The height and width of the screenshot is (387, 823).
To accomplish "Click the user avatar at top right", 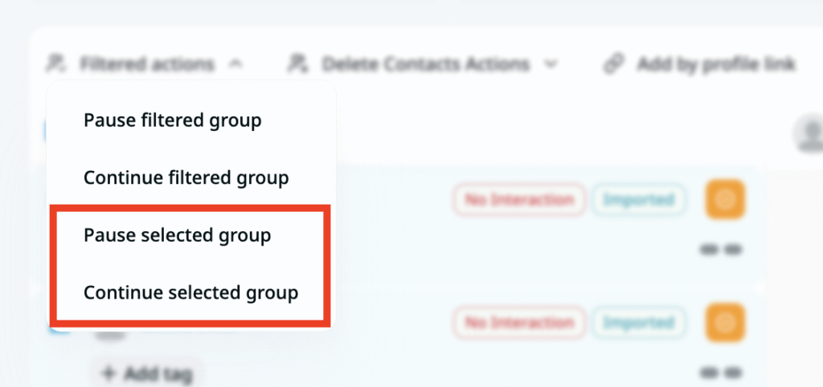I will pyautogui.click(x=810, y=132).
